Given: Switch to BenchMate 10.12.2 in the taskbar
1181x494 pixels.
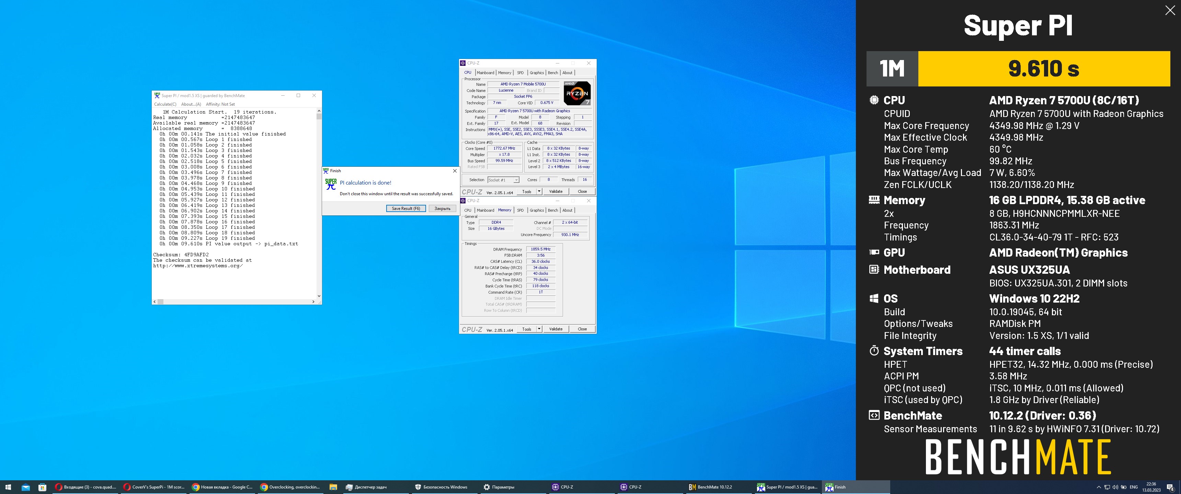Looking at the screenshot, I should pos(718,487).
